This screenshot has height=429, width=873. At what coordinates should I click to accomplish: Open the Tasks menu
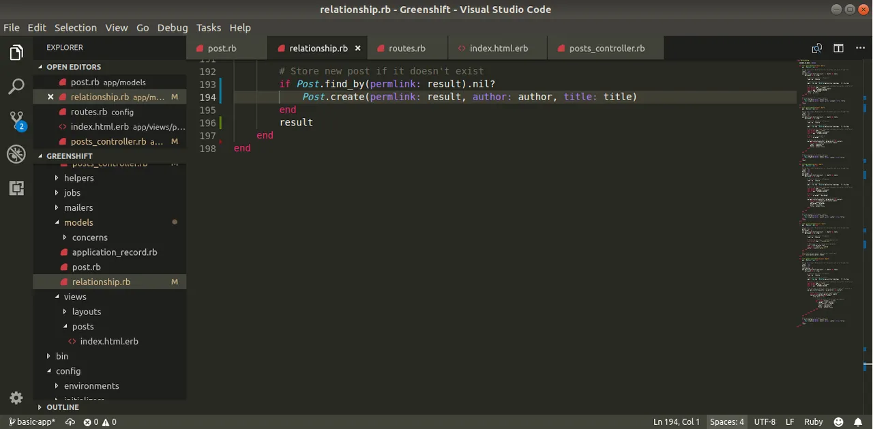point(209,27)
